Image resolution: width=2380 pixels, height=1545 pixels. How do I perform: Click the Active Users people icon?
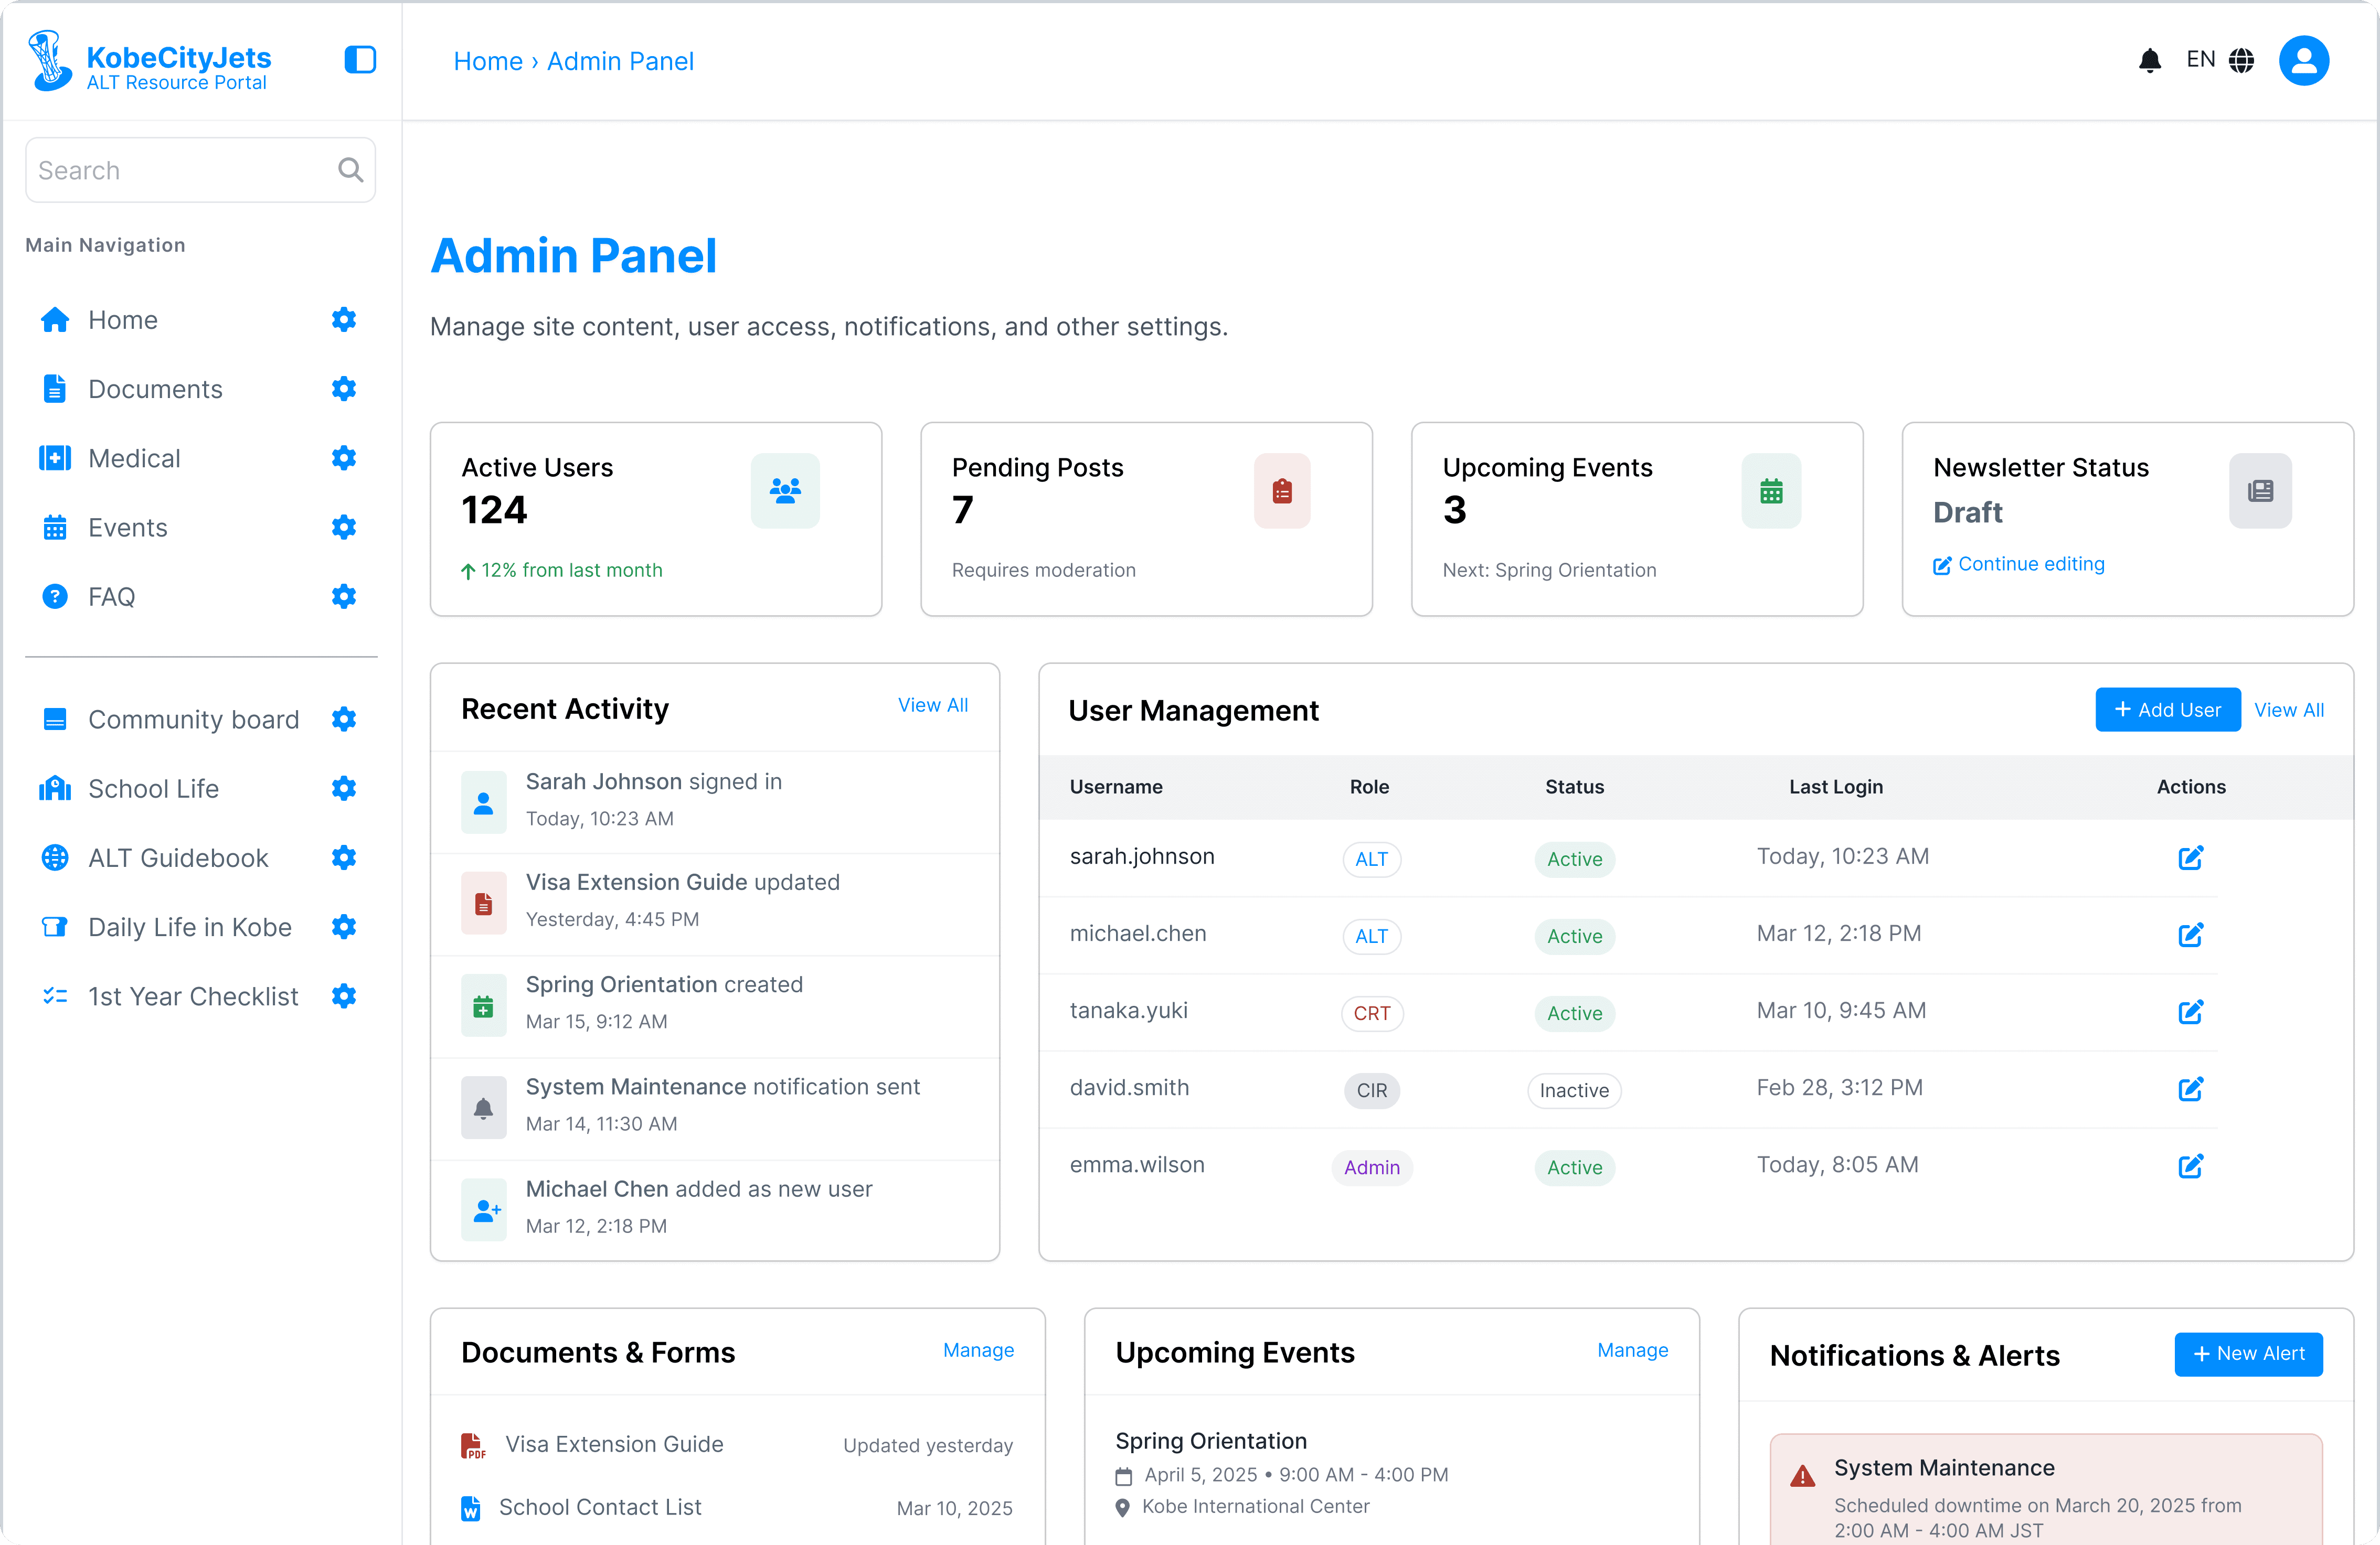tap(785, 491)
